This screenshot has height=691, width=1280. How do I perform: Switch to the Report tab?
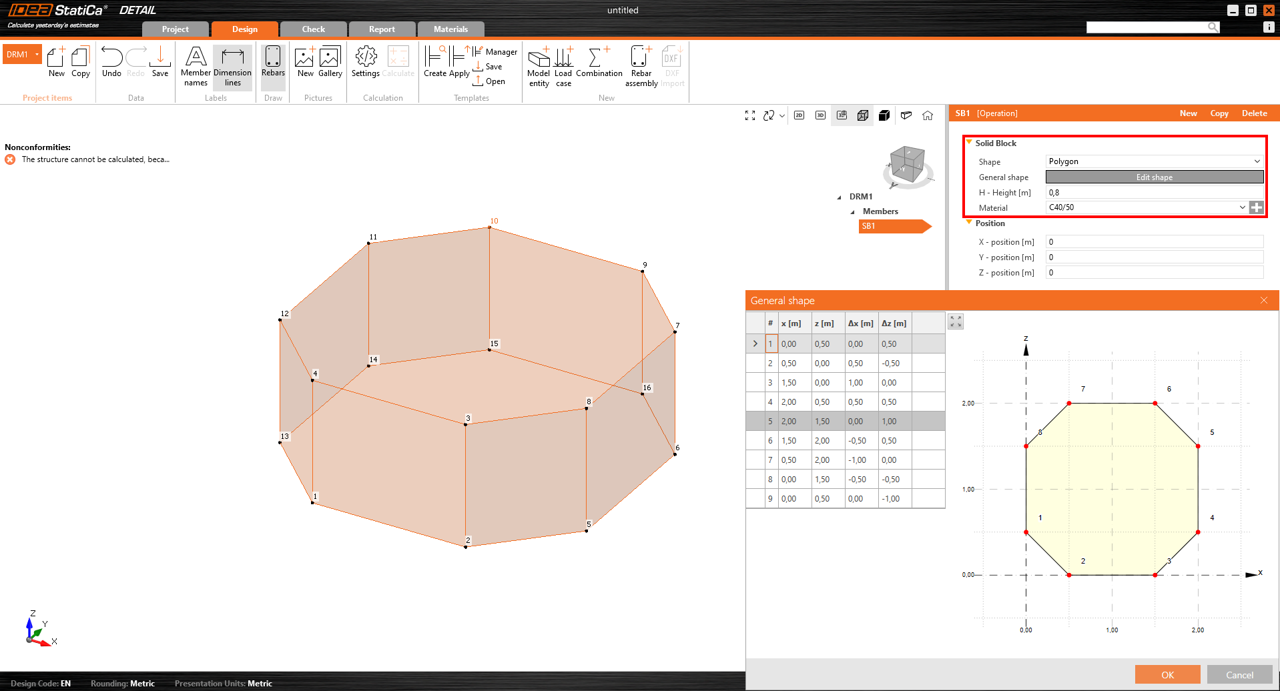[382, 29]
